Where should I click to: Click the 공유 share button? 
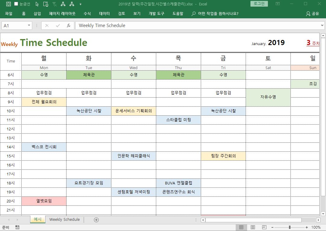[x=312, y=14]
